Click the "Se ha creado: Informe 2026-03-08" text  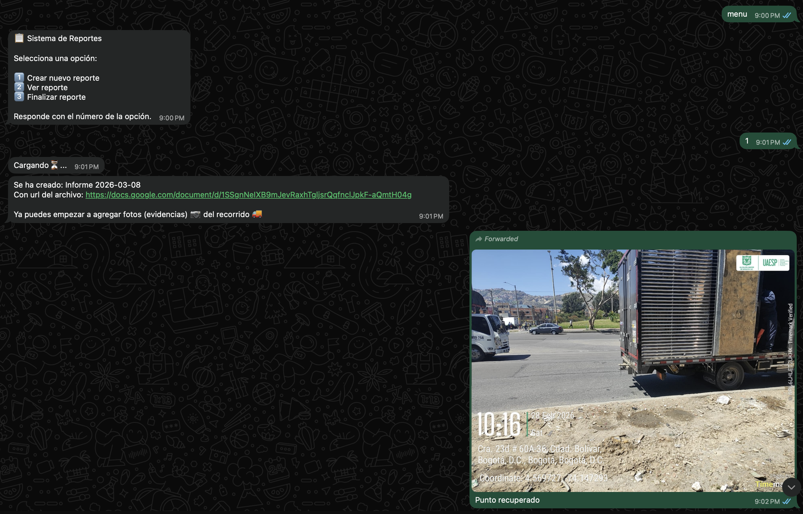point(77,185)
